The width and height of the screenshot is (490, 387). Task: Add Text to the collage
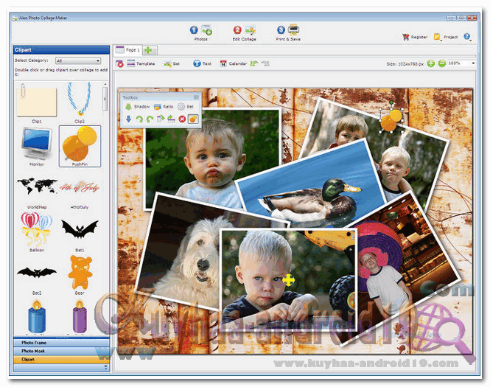202,64
